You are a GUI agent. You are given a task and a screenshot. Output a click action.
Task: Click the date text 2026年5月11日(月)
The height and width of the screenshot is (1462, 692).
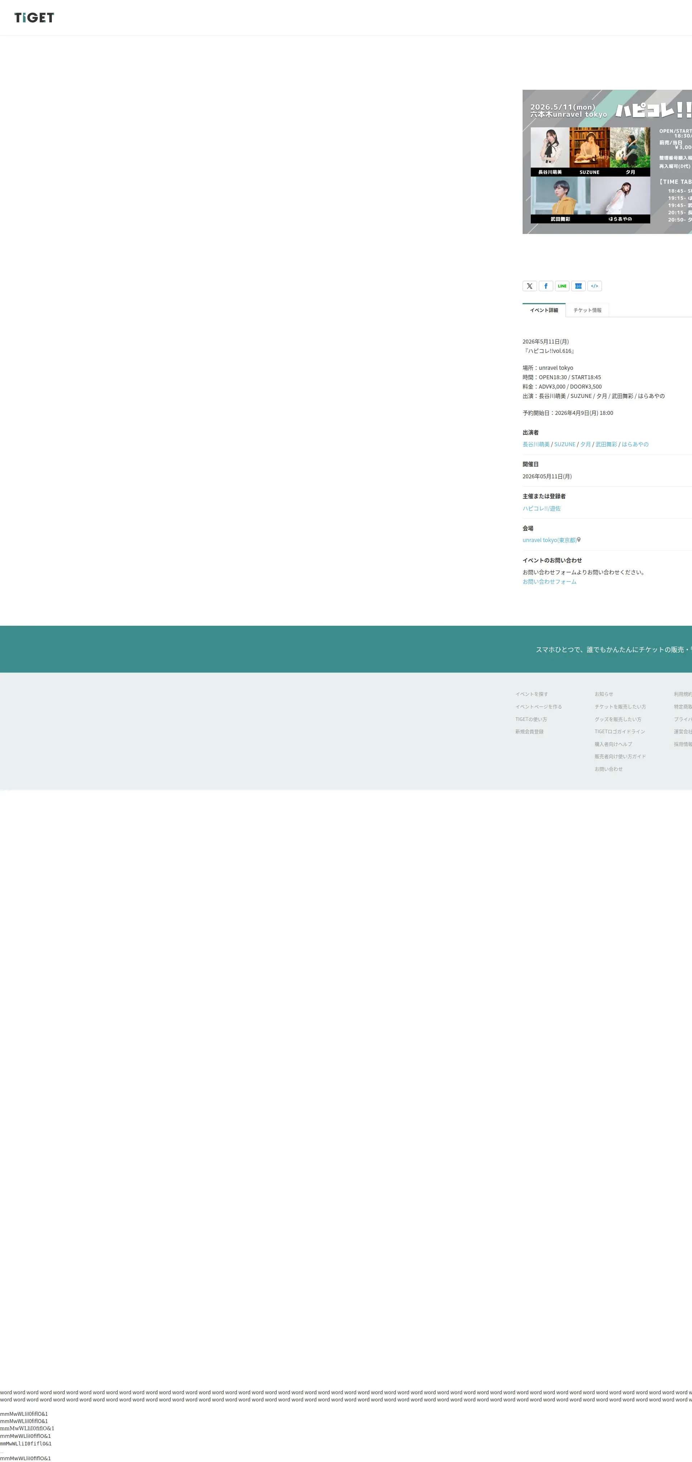(x=546, y=342)
